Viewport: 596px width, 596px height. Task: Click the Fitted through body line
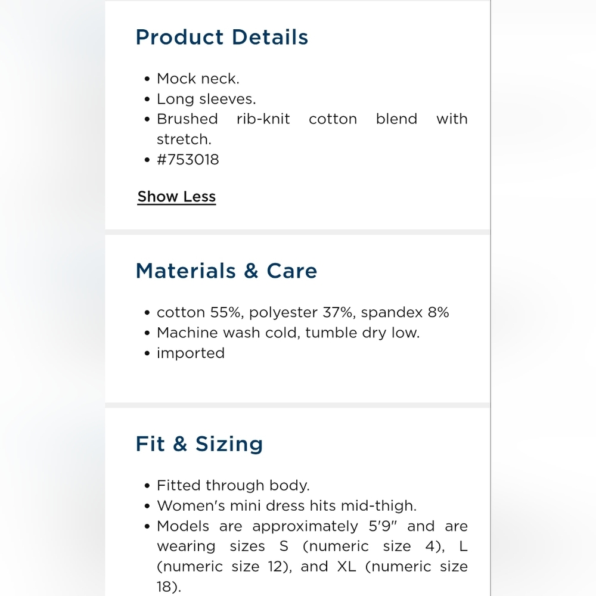233,485
